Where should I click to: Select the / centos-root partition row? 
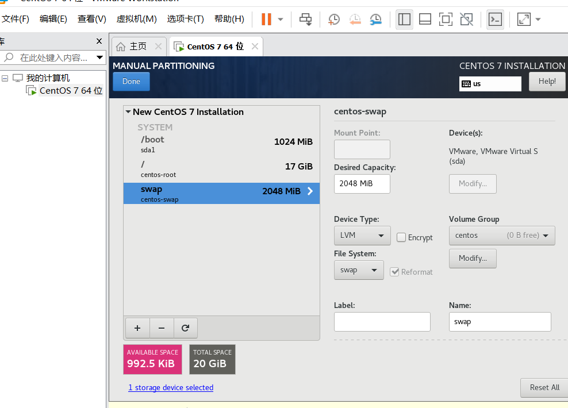[x=221, y=169]
